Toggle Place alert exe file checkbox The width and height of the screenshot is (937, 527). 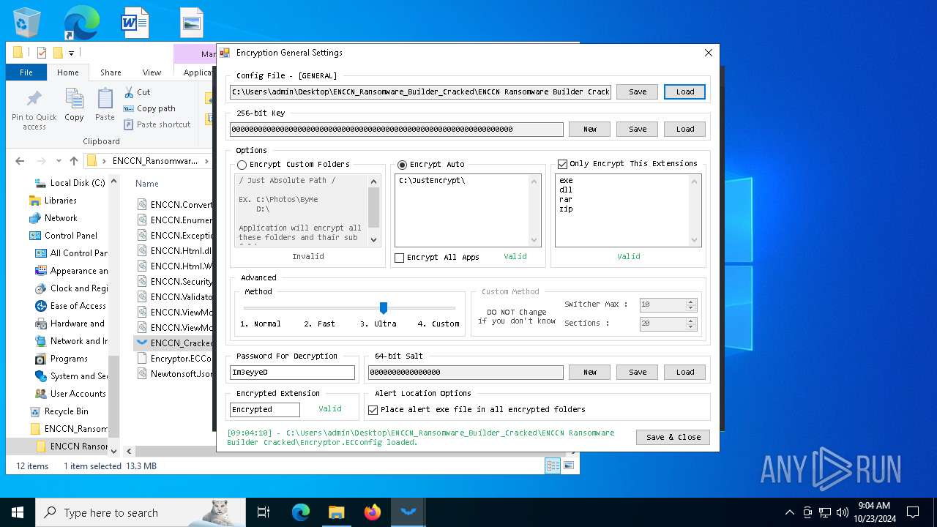click(373, 410)
